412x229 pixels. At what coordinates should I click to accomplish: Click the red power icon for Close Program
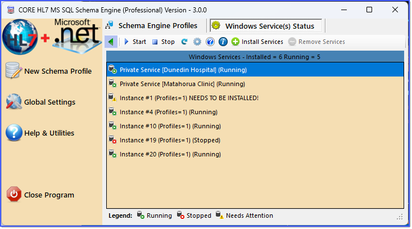pyautogui.click(x=14, y=194)
